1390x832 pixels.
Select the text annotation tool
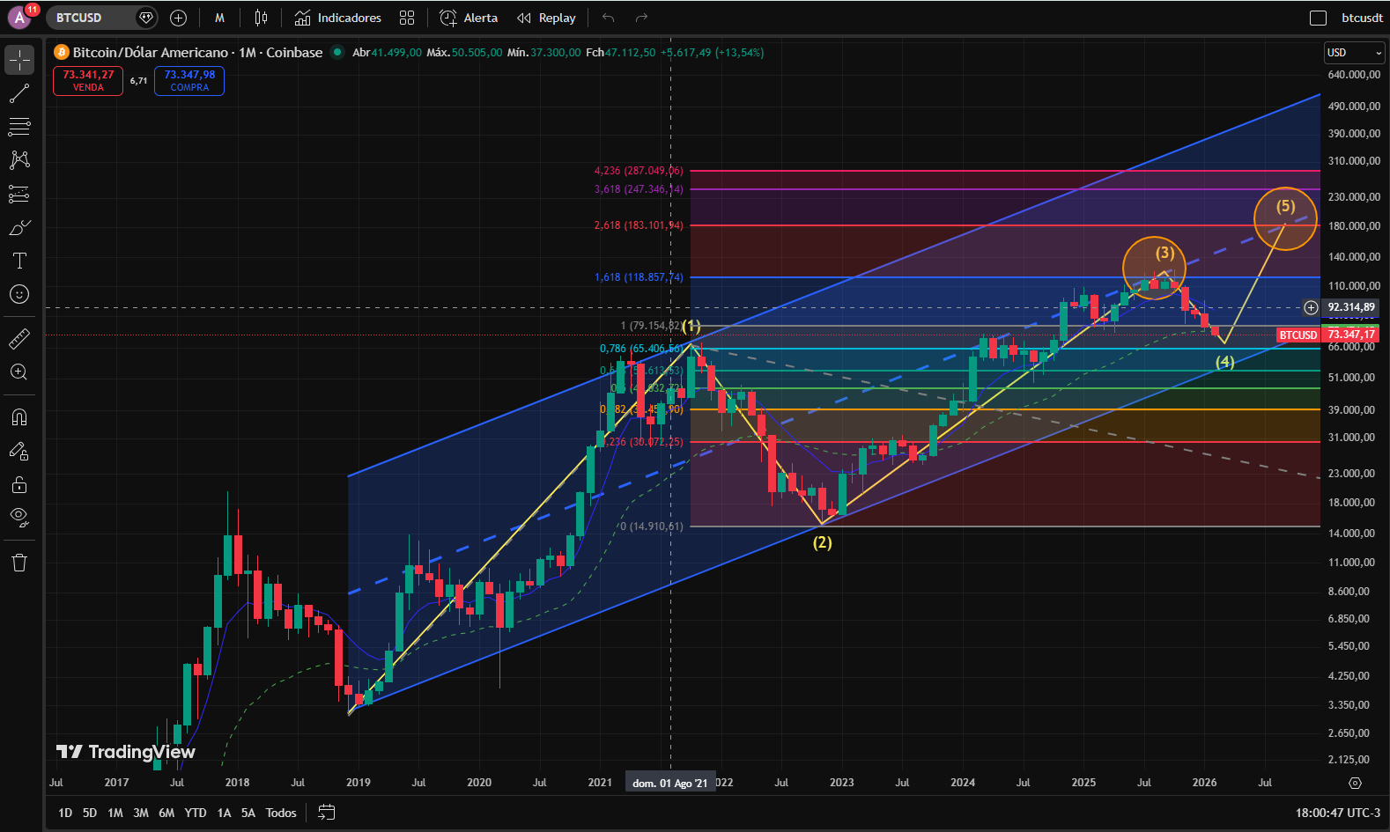click(x=19, y=261)
